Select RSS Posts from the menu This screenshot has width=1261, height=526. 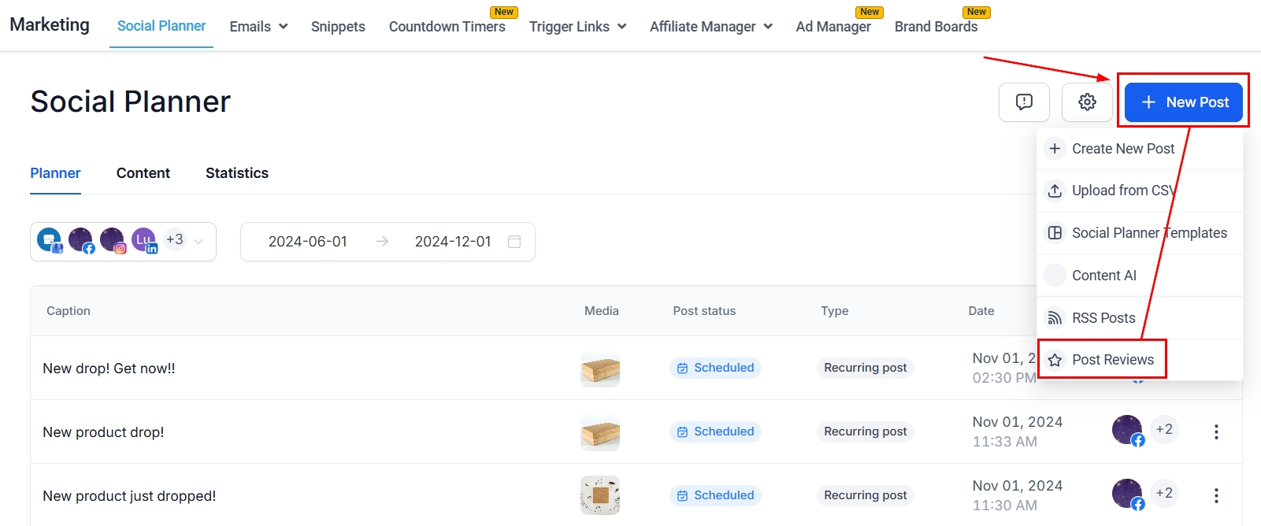click(1103, 318)
